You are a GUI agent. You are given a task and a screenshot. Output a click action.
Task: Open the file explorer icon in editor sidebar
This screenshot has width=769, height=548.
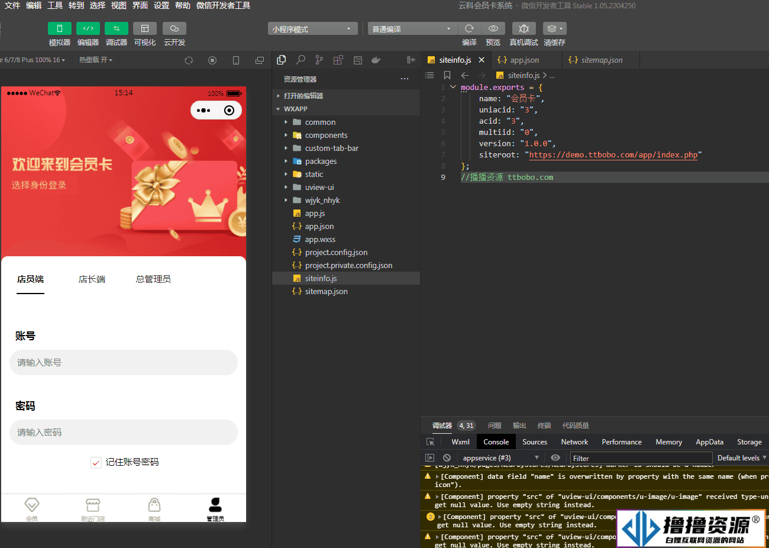pyautogui.click(x=282, y=60)
